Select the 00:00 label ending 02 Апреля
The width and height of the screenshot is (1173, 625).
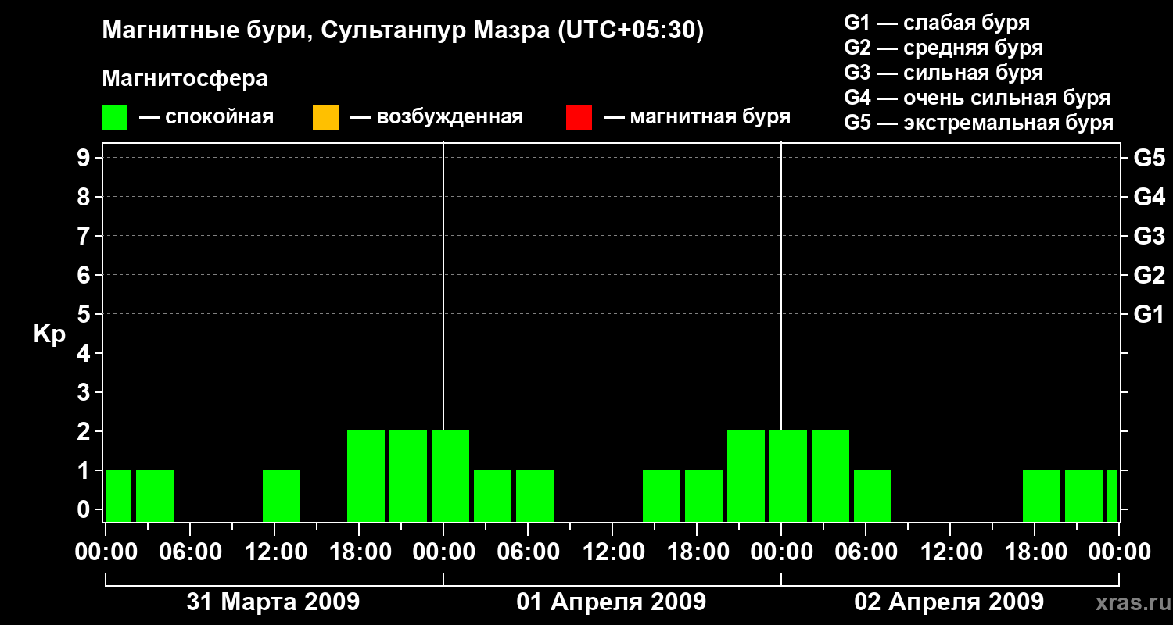point(1119,552)
